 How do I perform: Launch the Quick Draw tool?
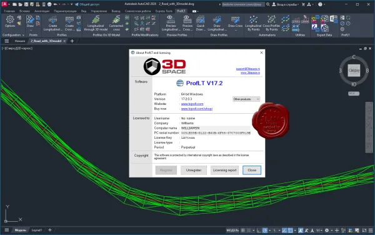point(201,23)
